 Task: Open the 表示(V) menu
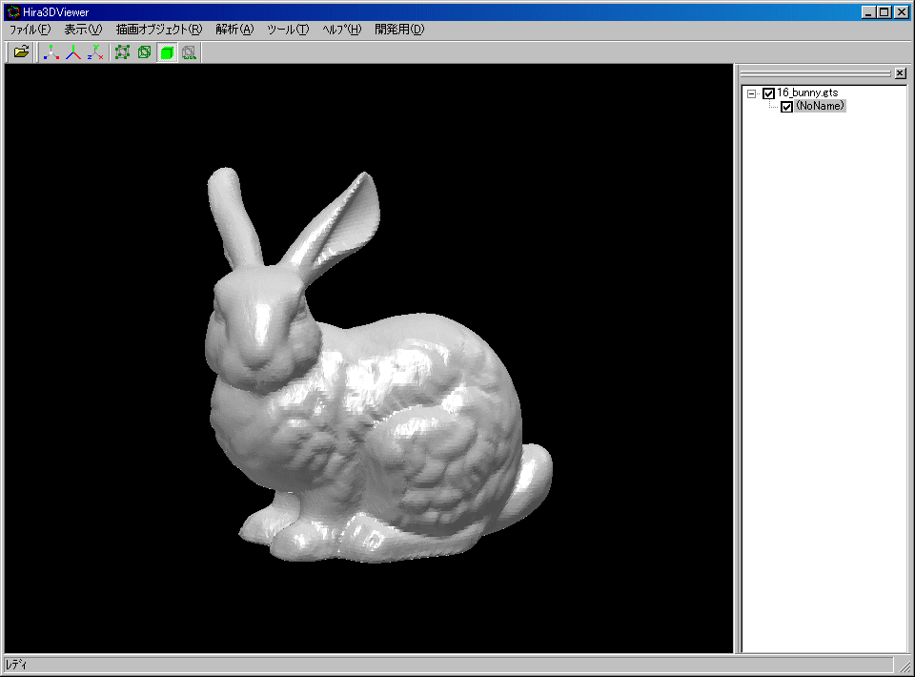coord(83,30)
